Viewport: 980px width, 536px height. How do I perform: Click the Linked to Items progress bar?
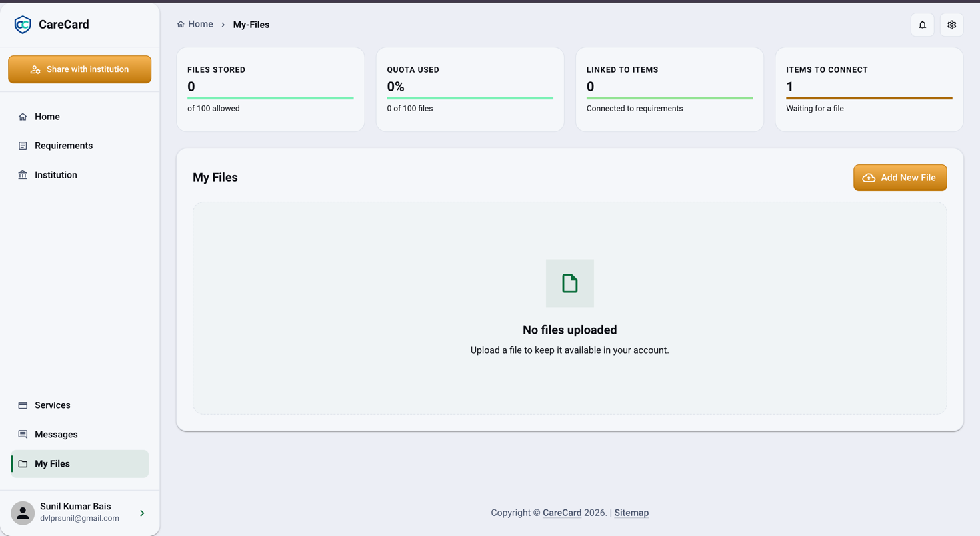coord(669,98)
